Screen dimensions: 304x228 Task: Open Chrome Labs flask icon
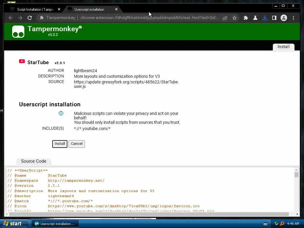click(x=255, y=18)
